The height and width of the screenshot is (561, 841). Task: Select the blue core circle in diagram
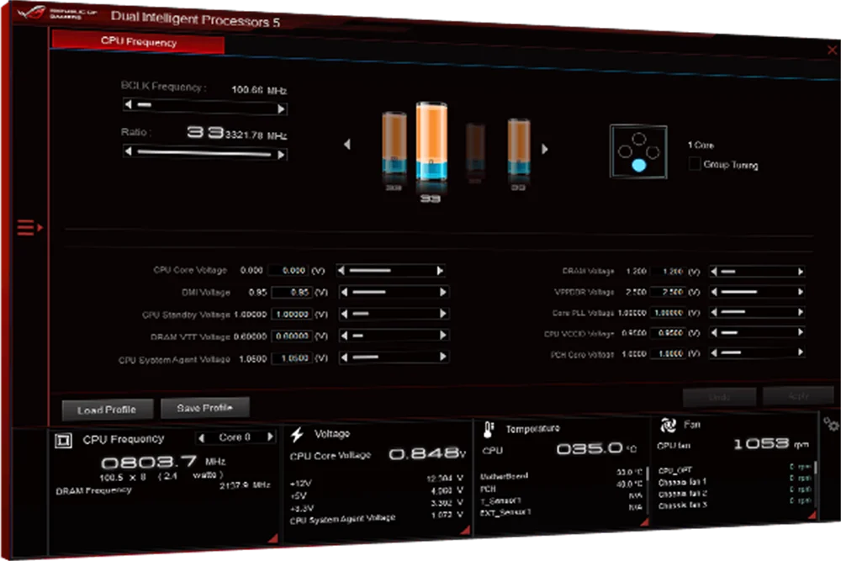point(638,166)
